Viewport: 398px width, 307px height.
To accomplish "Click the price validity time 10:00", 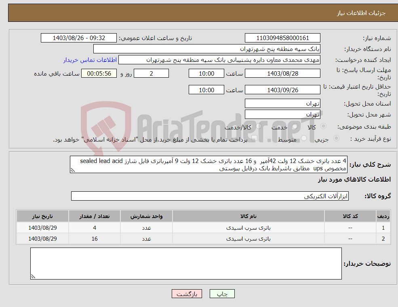I will click(206, 90).
